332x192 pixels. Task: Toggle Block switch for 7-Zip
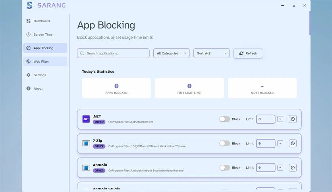point(224,143)
